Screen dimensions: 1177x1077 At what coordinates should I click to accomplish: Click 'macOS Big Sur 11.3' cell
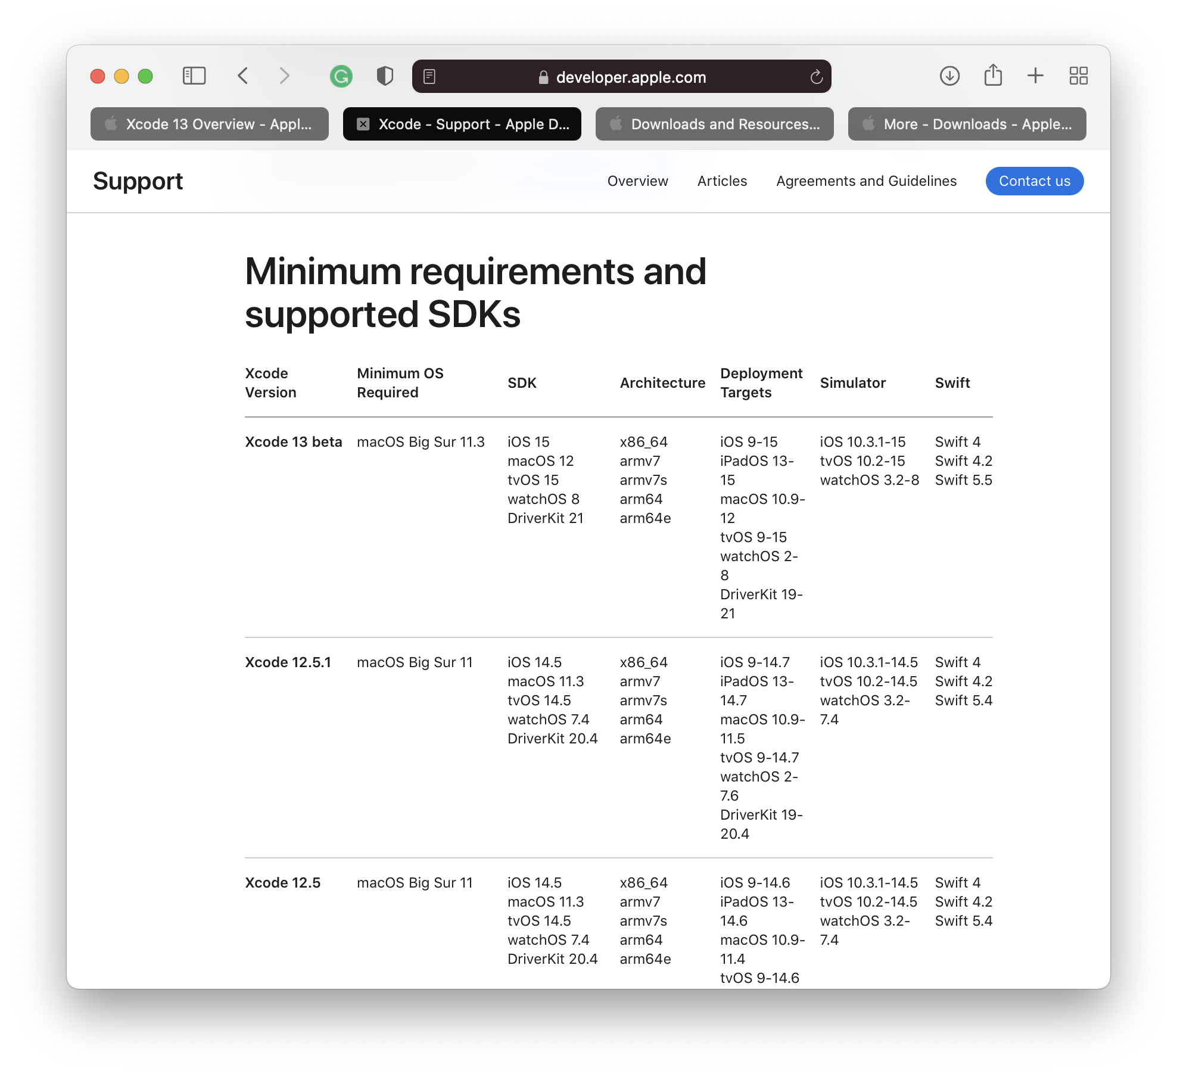pyautogui.click(x=421, y=442)
